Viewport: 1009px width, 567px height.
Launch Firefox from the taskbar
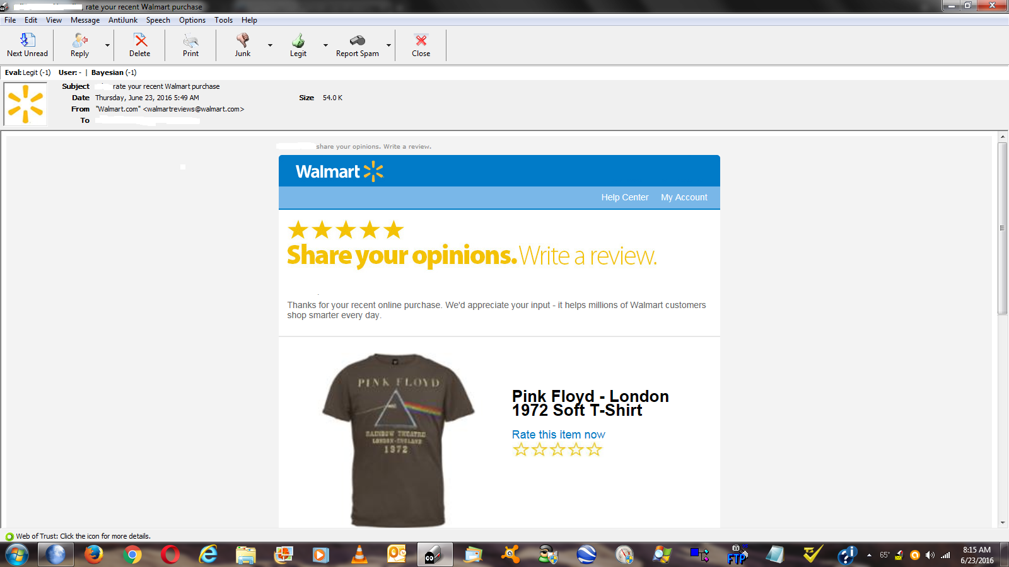pos(94,555)
